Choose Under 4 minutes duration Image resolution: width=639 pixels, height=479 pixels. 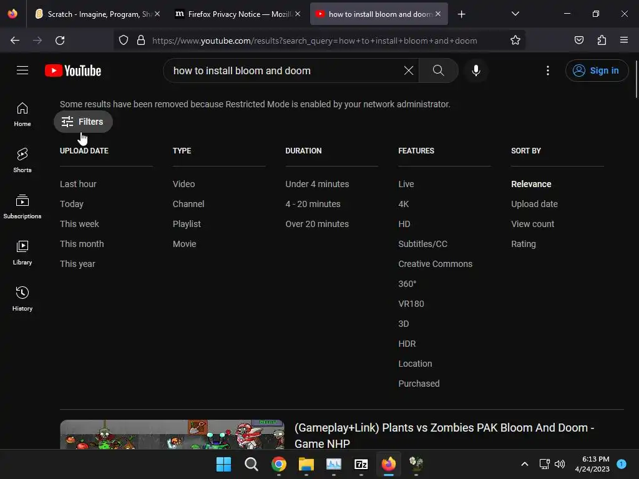(x=317, y=184)
